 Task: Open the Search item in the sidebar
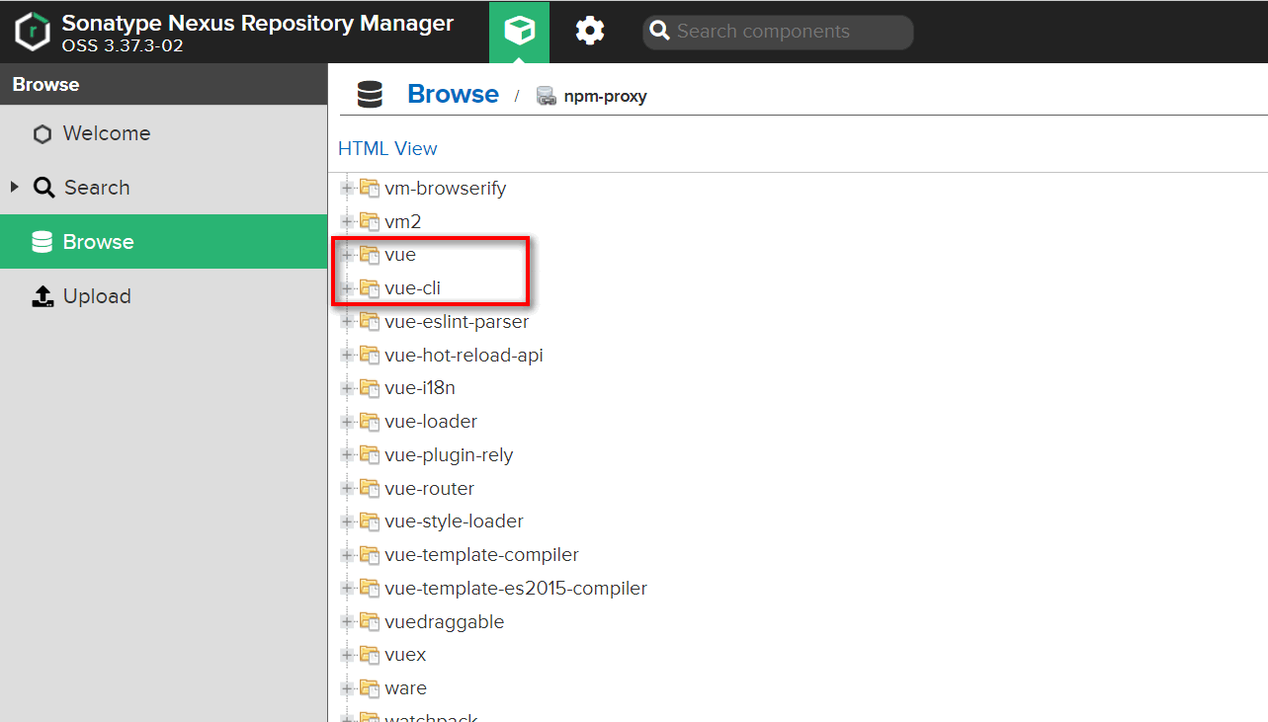(163, 188)
